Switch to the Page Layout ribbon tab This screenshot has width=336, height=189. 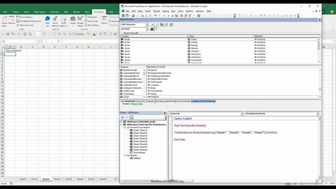point(39,12)
